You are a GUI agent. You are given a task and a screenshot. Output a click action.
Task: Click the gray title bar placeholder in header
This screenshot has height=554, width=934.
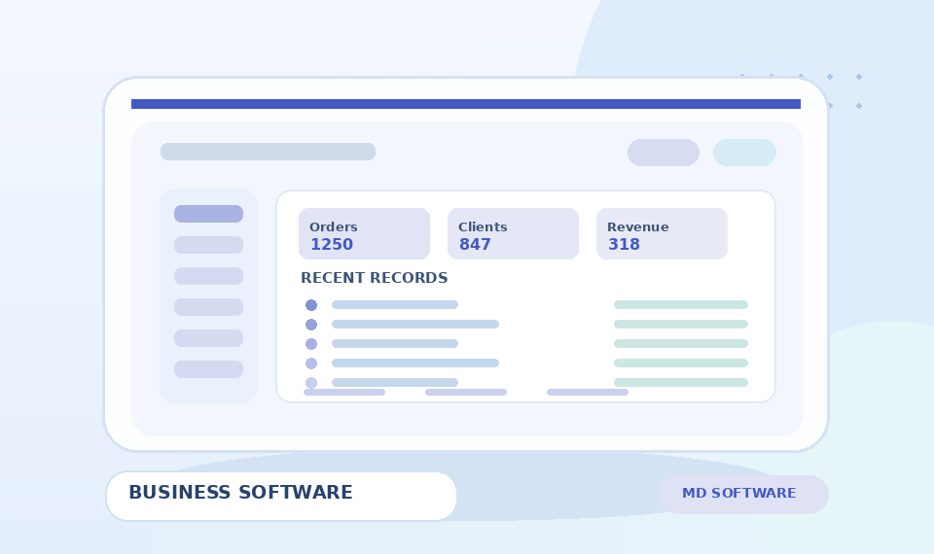(269, 152)
